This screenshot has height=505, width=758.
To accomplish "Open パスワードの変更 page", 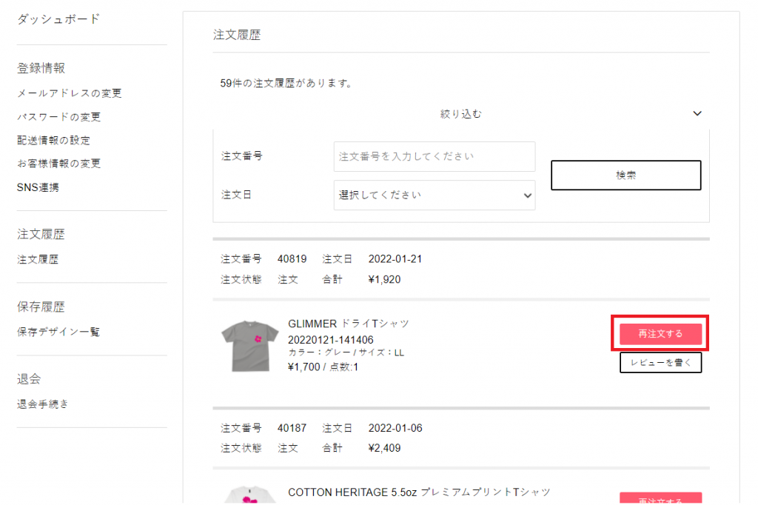I will (x=58, y=117).
